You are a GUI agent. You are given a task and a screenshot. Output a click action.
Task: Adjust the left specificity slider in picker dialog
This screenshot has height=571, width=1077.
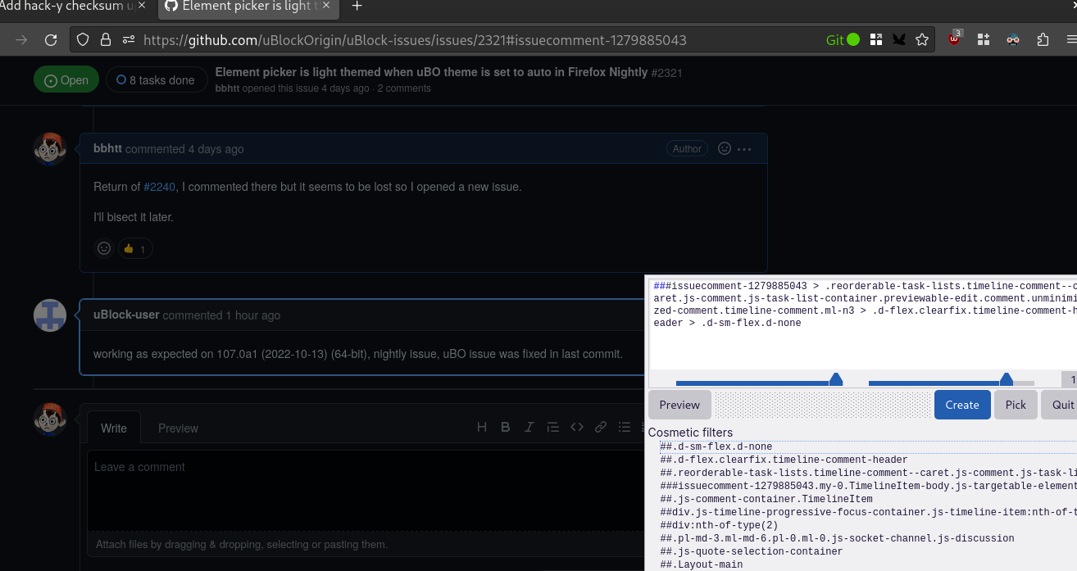[836, 378]
